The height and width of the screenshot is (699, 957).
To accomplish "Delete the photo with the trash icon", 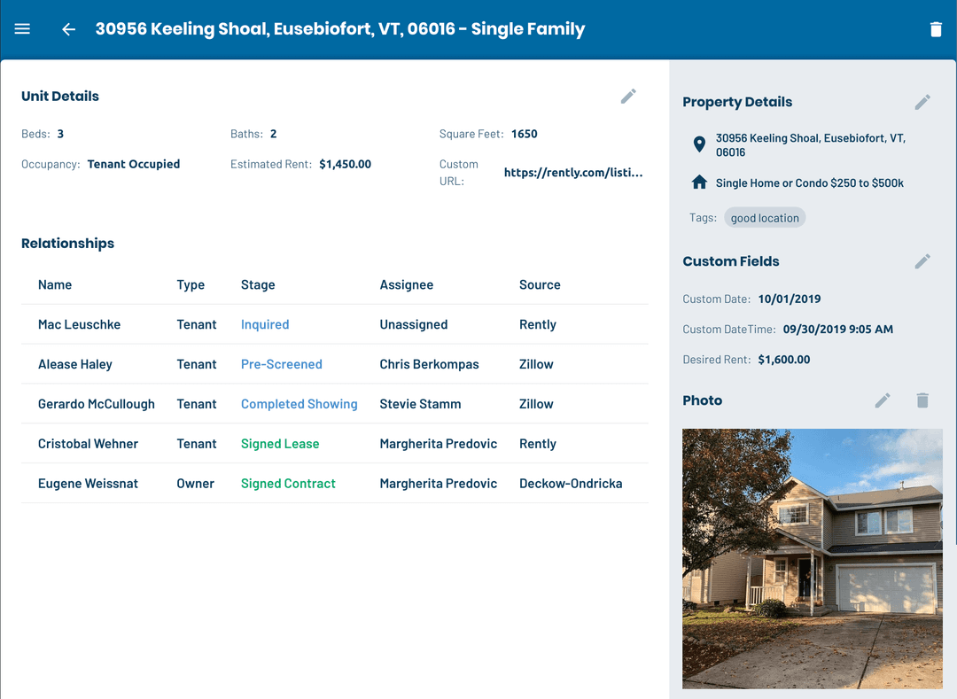I will pyautogui.click(x=922, y=400).
